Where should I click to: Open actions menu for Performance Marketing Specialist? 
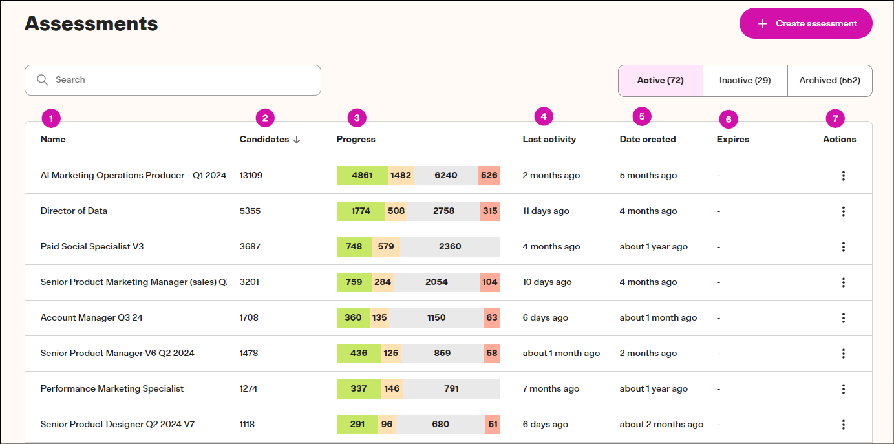pyautogui.click(x=844, y=388)
